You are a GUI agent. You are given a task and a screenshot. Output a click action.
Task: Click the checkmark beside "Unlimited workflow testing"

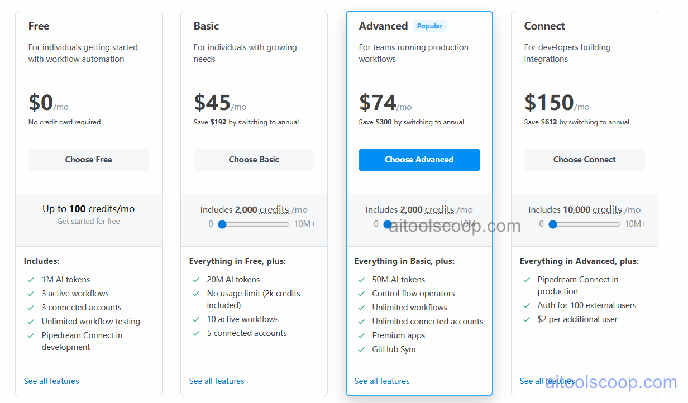tap(30, 322)
